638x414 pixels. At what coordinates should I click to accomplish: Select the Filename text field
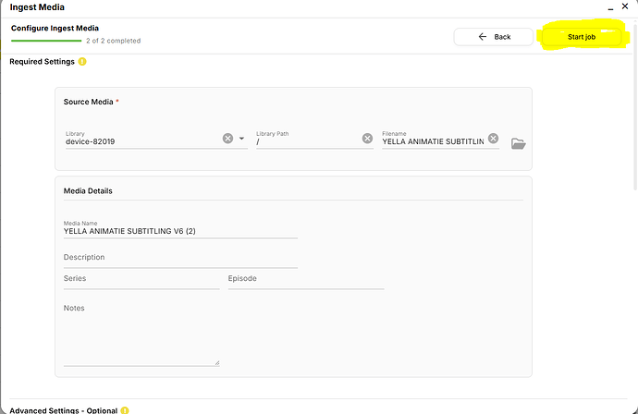432,142
